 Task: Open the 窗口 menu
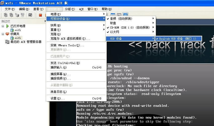[93, 9]
